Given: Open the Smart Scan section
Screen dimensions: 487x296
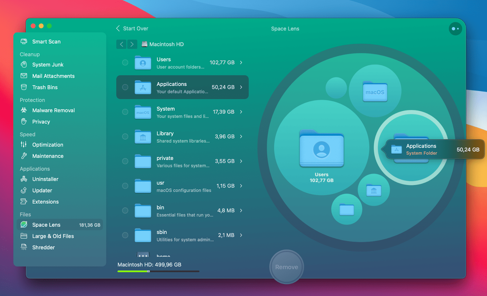Looking at the screenshot, I should point(46,41).
